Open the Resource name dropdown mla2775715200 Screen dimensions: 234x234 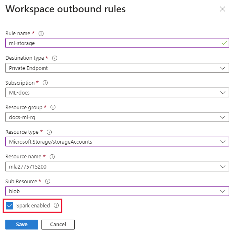(x=117, y=166)
